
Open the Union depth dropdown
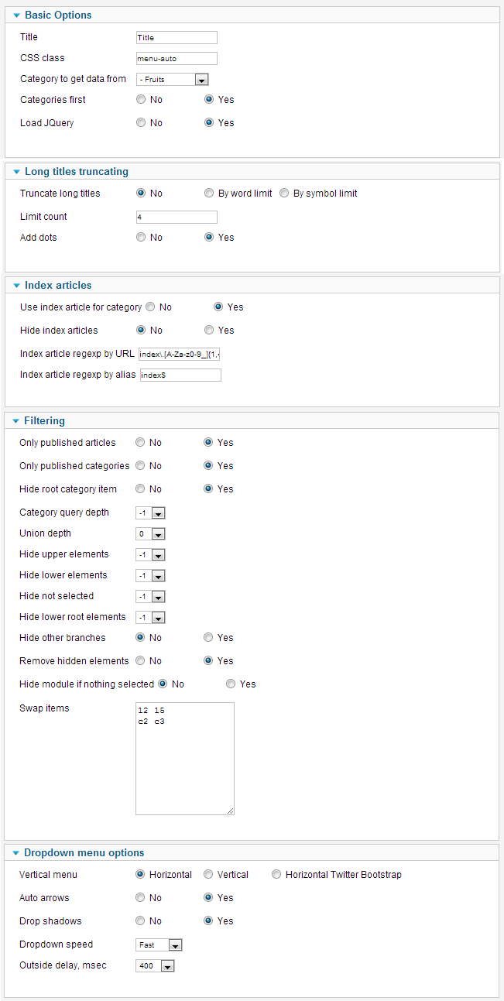151,533
